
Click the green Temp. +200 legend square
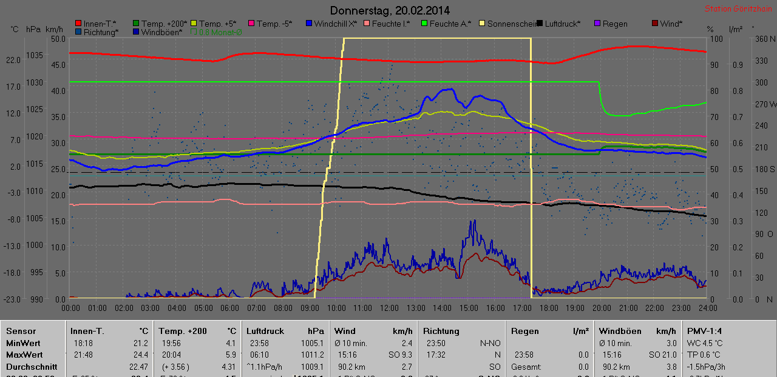137,24
